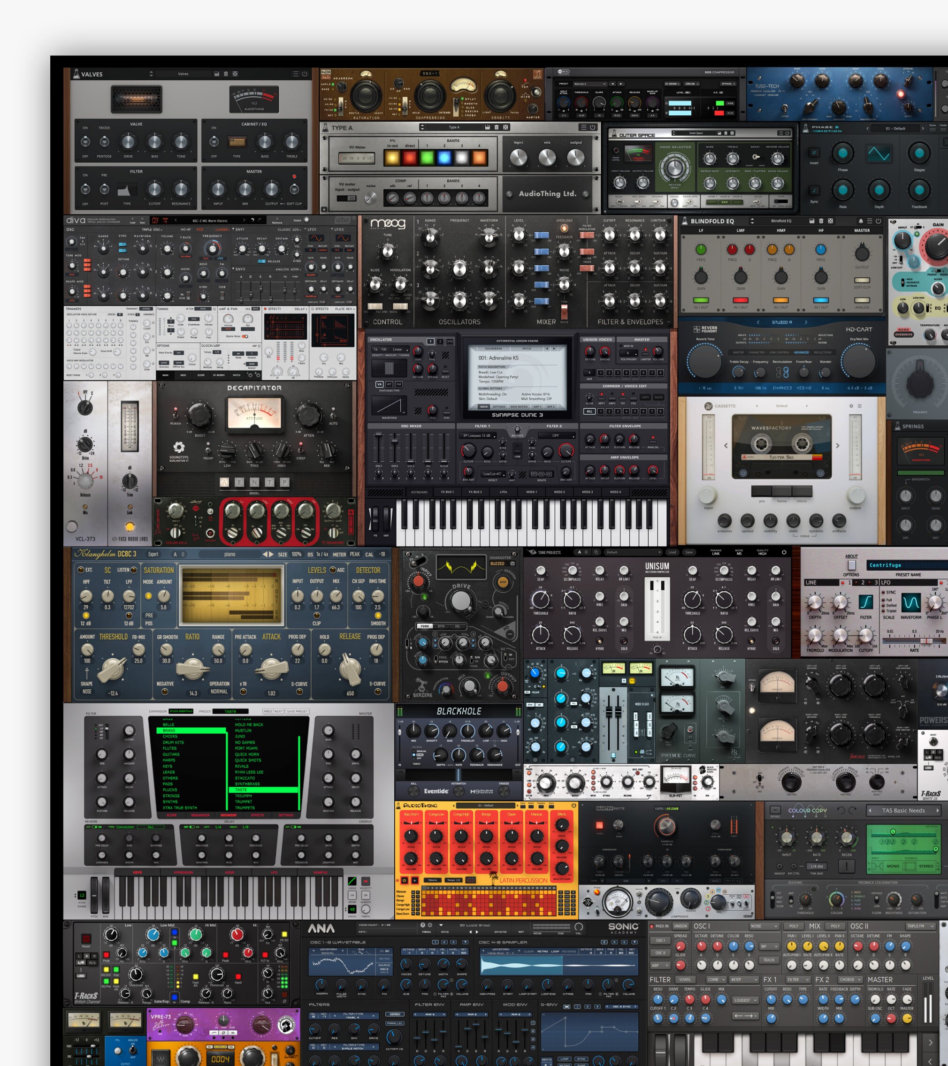
Task: Open the 1/8 dot Time Base selector
Action: [x=817, y=867]
